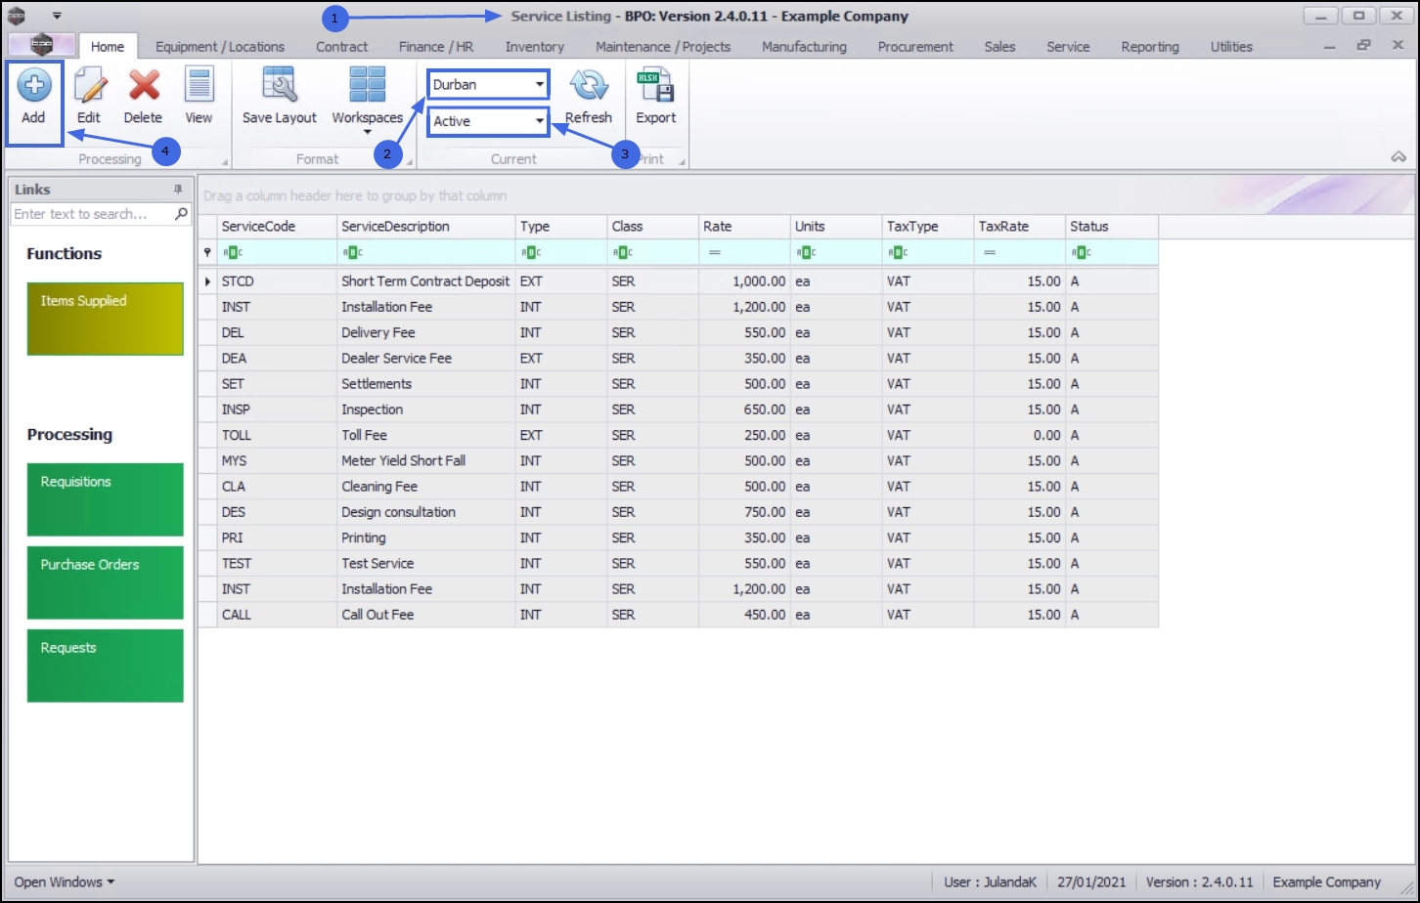Open the Procurement ribbon tab
This screenshot has height=903, width=1420.
[915, 47]
